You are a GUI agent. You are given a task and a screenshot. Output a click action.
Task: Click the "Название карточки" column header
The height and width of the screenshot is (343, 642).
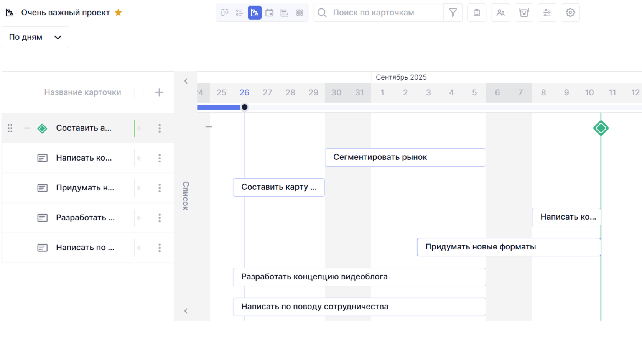[x=82, y=92]
